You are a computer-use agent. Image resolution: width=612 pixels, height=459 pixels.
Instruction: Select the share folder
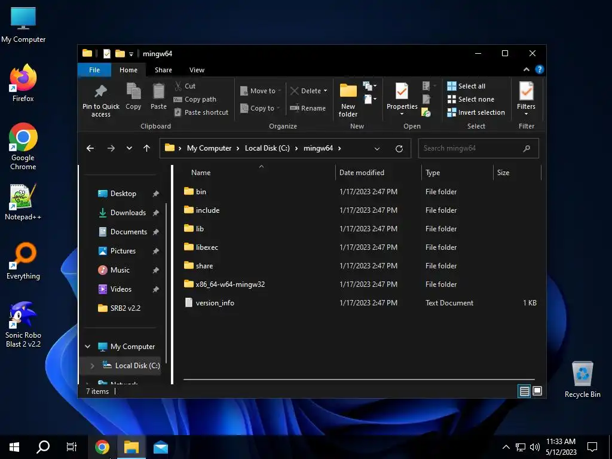point(360,266)
